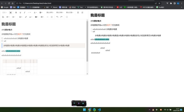
Task: Click the taskbar clock and date
Action: [x=176, y=110]
